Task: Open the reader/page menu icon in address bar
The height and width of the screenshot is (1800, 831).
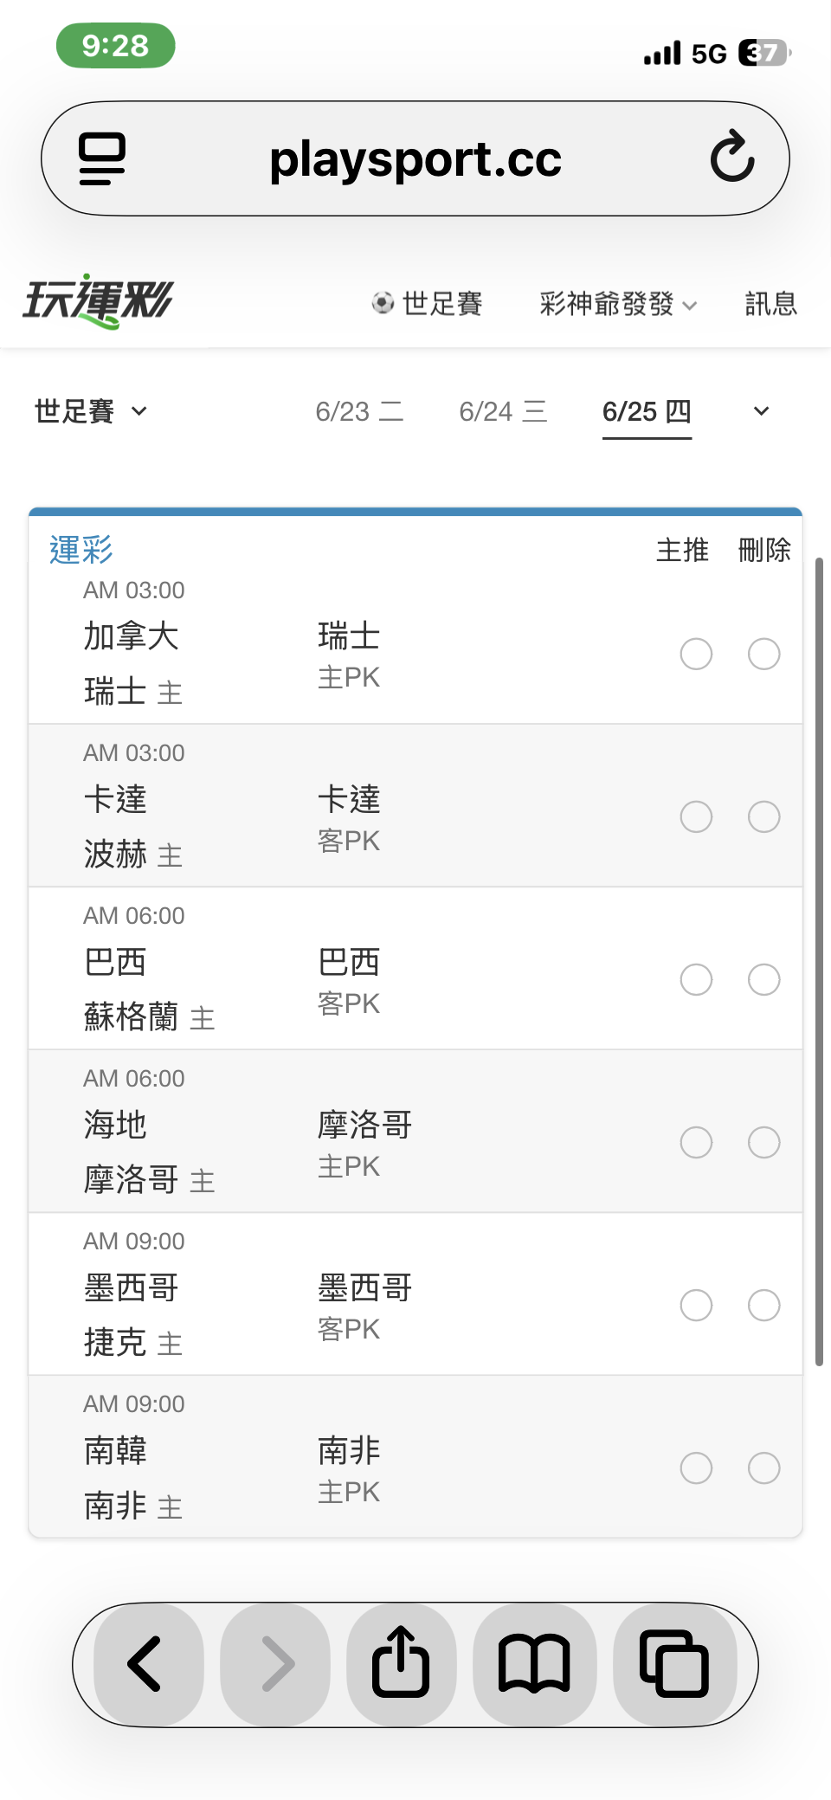Action: pos(101,158)
